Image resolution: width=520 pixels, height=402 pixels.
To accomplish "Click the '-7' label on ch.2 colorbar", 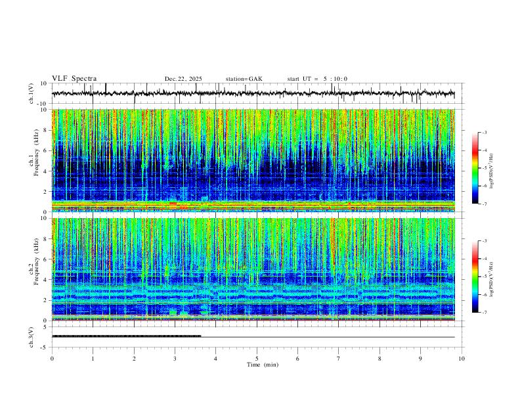I will (485, 313).
